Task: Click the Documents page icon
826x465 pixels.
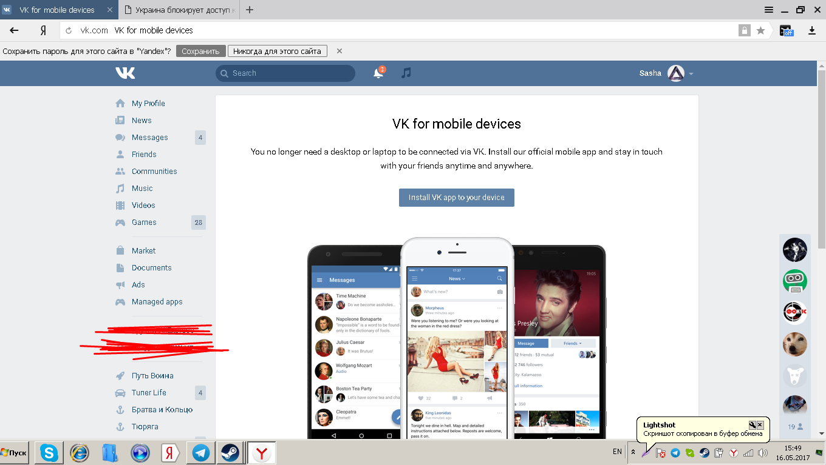Action: tap(120, 267)
